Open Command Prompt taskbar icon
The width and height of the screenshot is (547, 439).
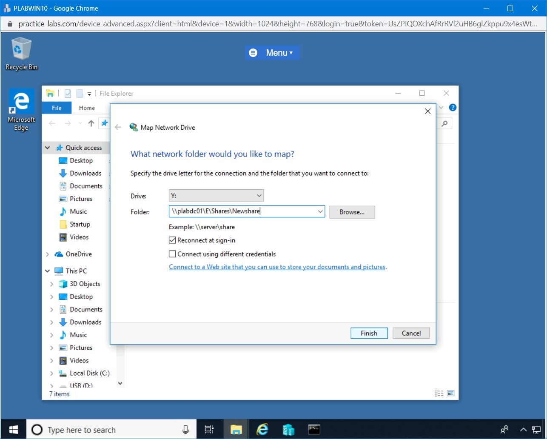tap(314, 430)
